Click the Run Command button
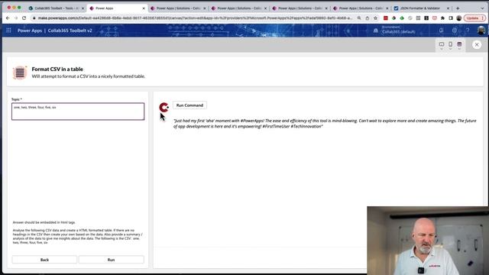Screen dimensions: 489x275 click(x=189, y=105)
